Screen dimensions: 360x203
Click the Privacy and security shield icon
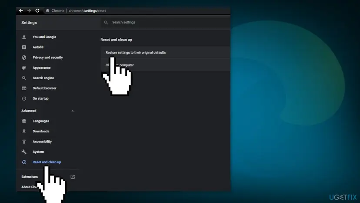coord(24,58)
